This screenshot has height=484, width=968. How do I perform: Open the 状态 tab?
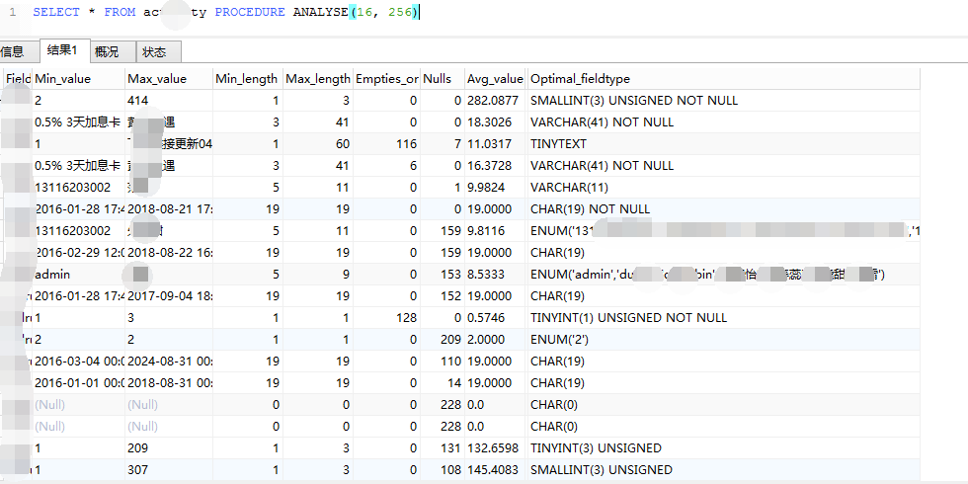(159, 51)
